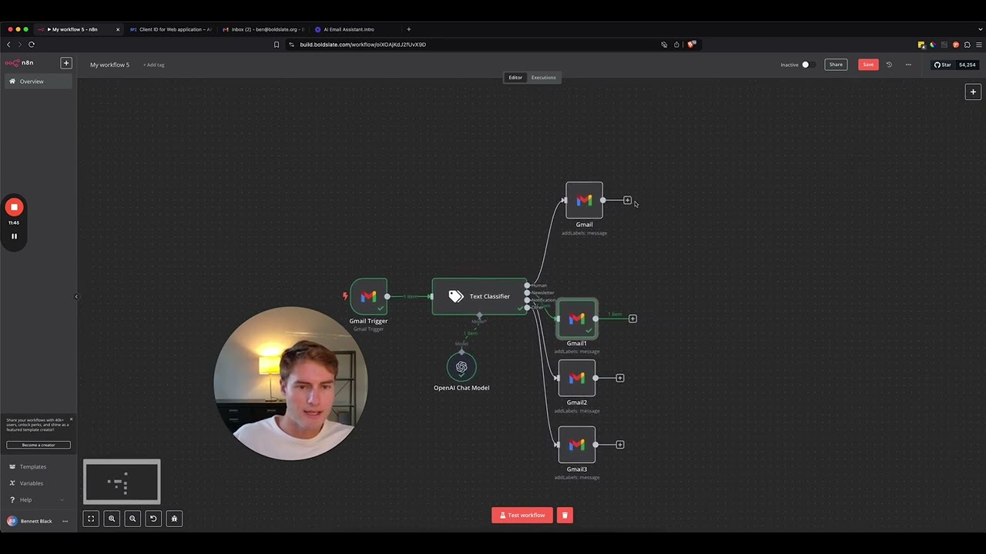
Task: Click the bug-icon debug button
Action: tap(174, 519)
